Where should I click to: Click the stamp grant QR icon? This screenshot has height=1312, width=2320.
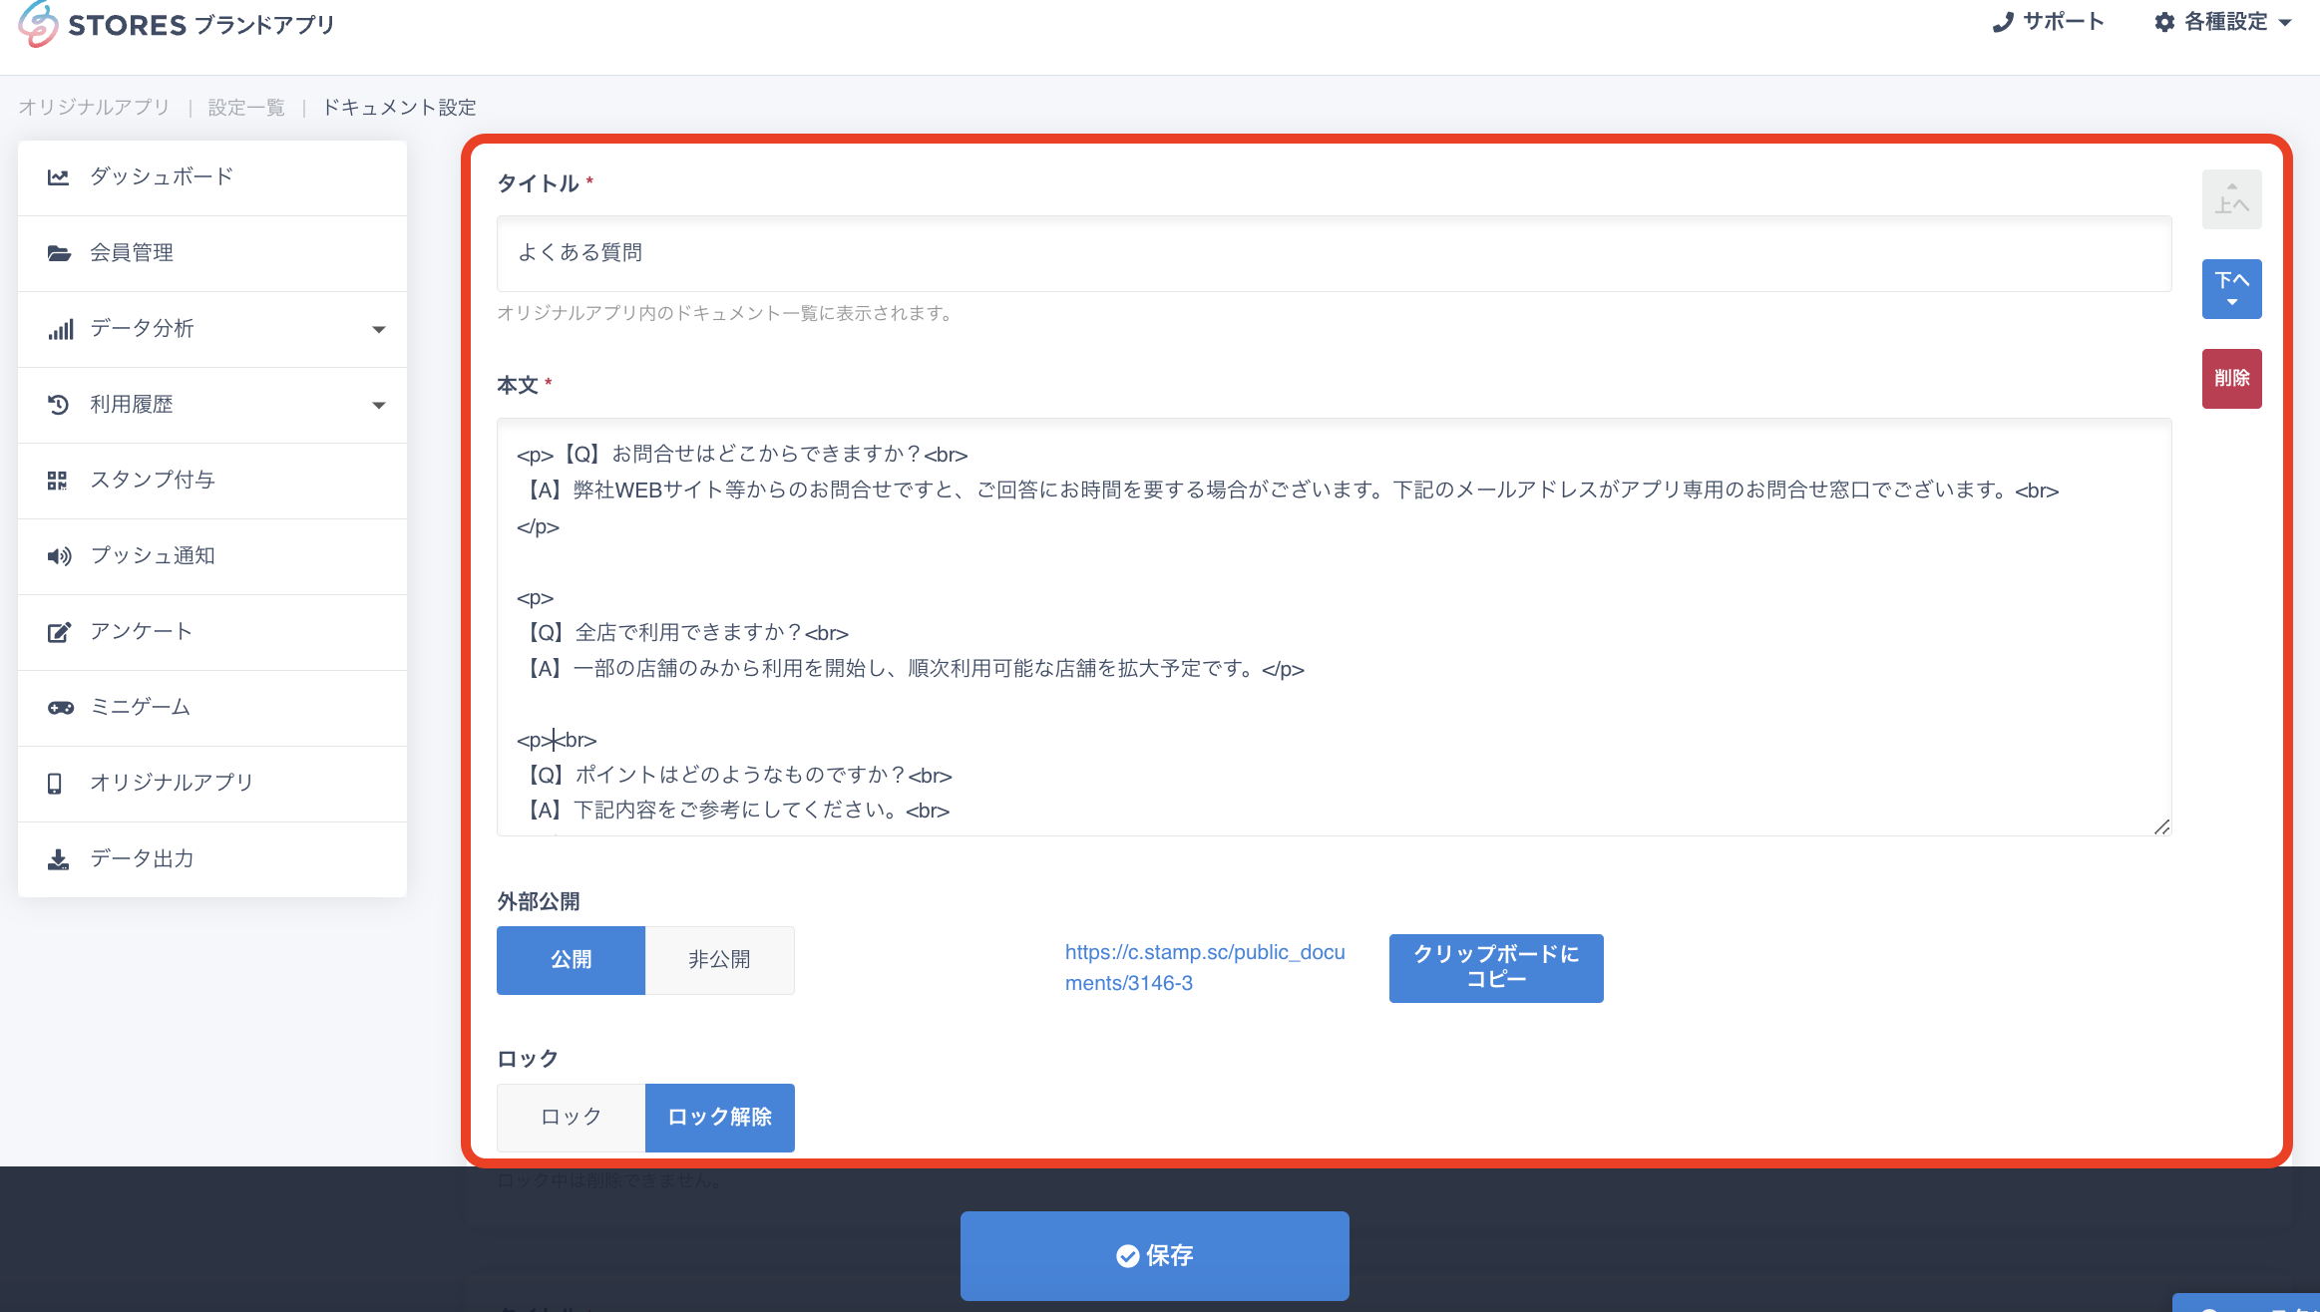pyautogui.click(x=58, y=481)
